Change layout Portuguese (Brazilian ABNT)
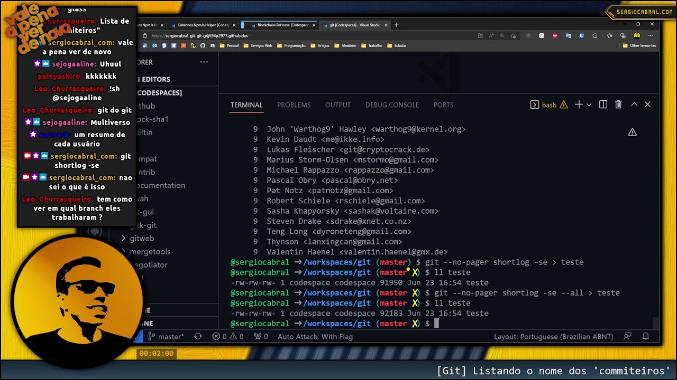 point(554,336)
